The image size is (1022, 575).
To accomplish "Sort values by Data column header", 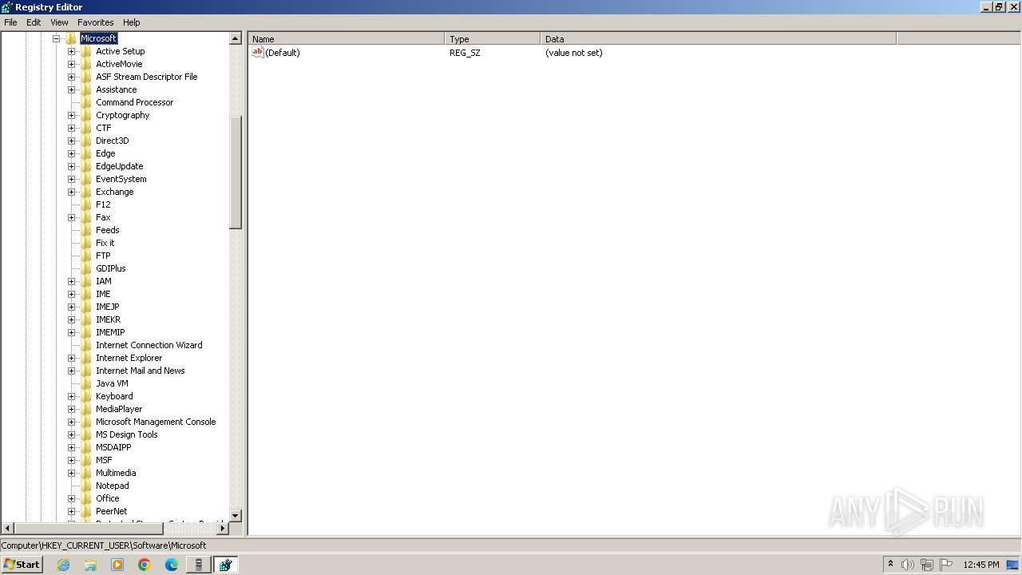I will point(719,38).
